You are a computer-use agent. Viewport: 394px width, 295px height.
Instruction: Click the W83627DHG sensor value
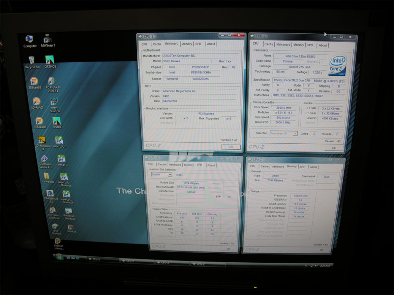coord(201,79)
